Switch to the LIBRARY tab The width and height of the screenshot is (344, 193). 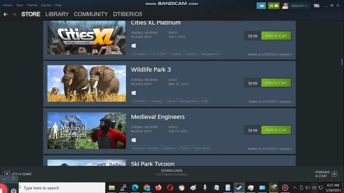coord(57,14)
